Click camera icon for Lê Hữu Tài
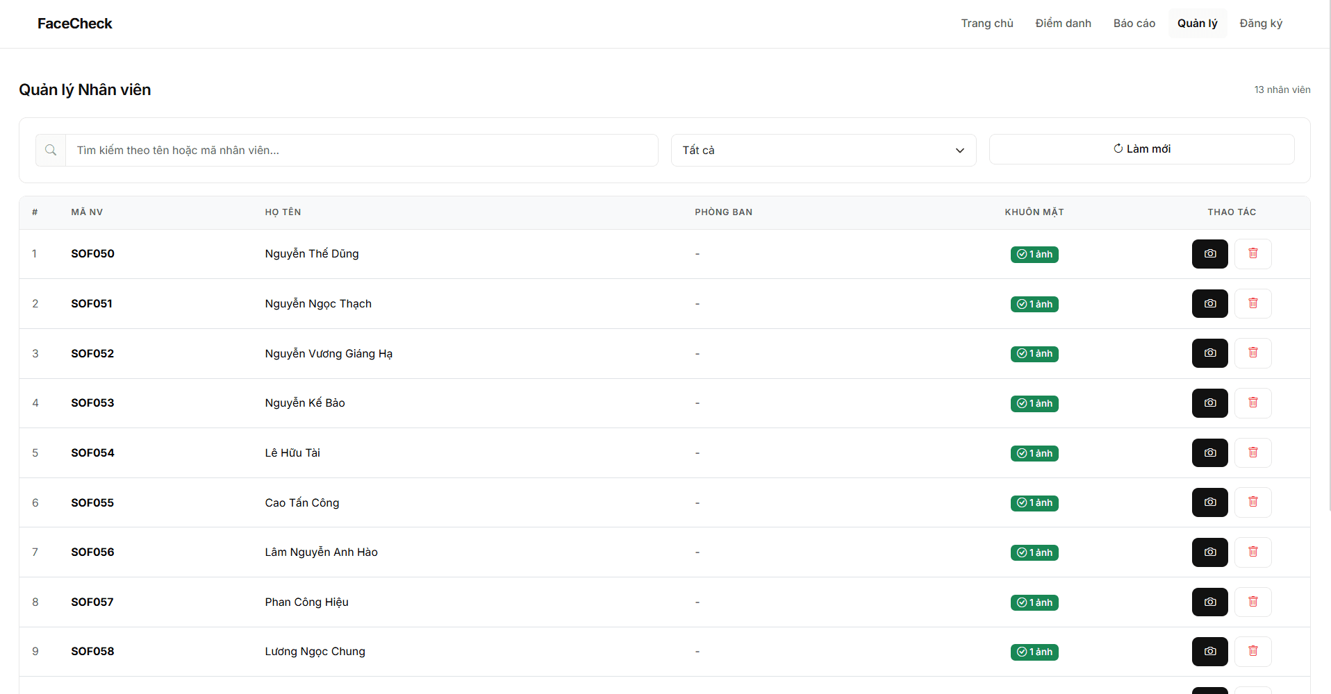Image resolution: width=1331 pixels, height=694 pixels. [x=1209, y=453]
